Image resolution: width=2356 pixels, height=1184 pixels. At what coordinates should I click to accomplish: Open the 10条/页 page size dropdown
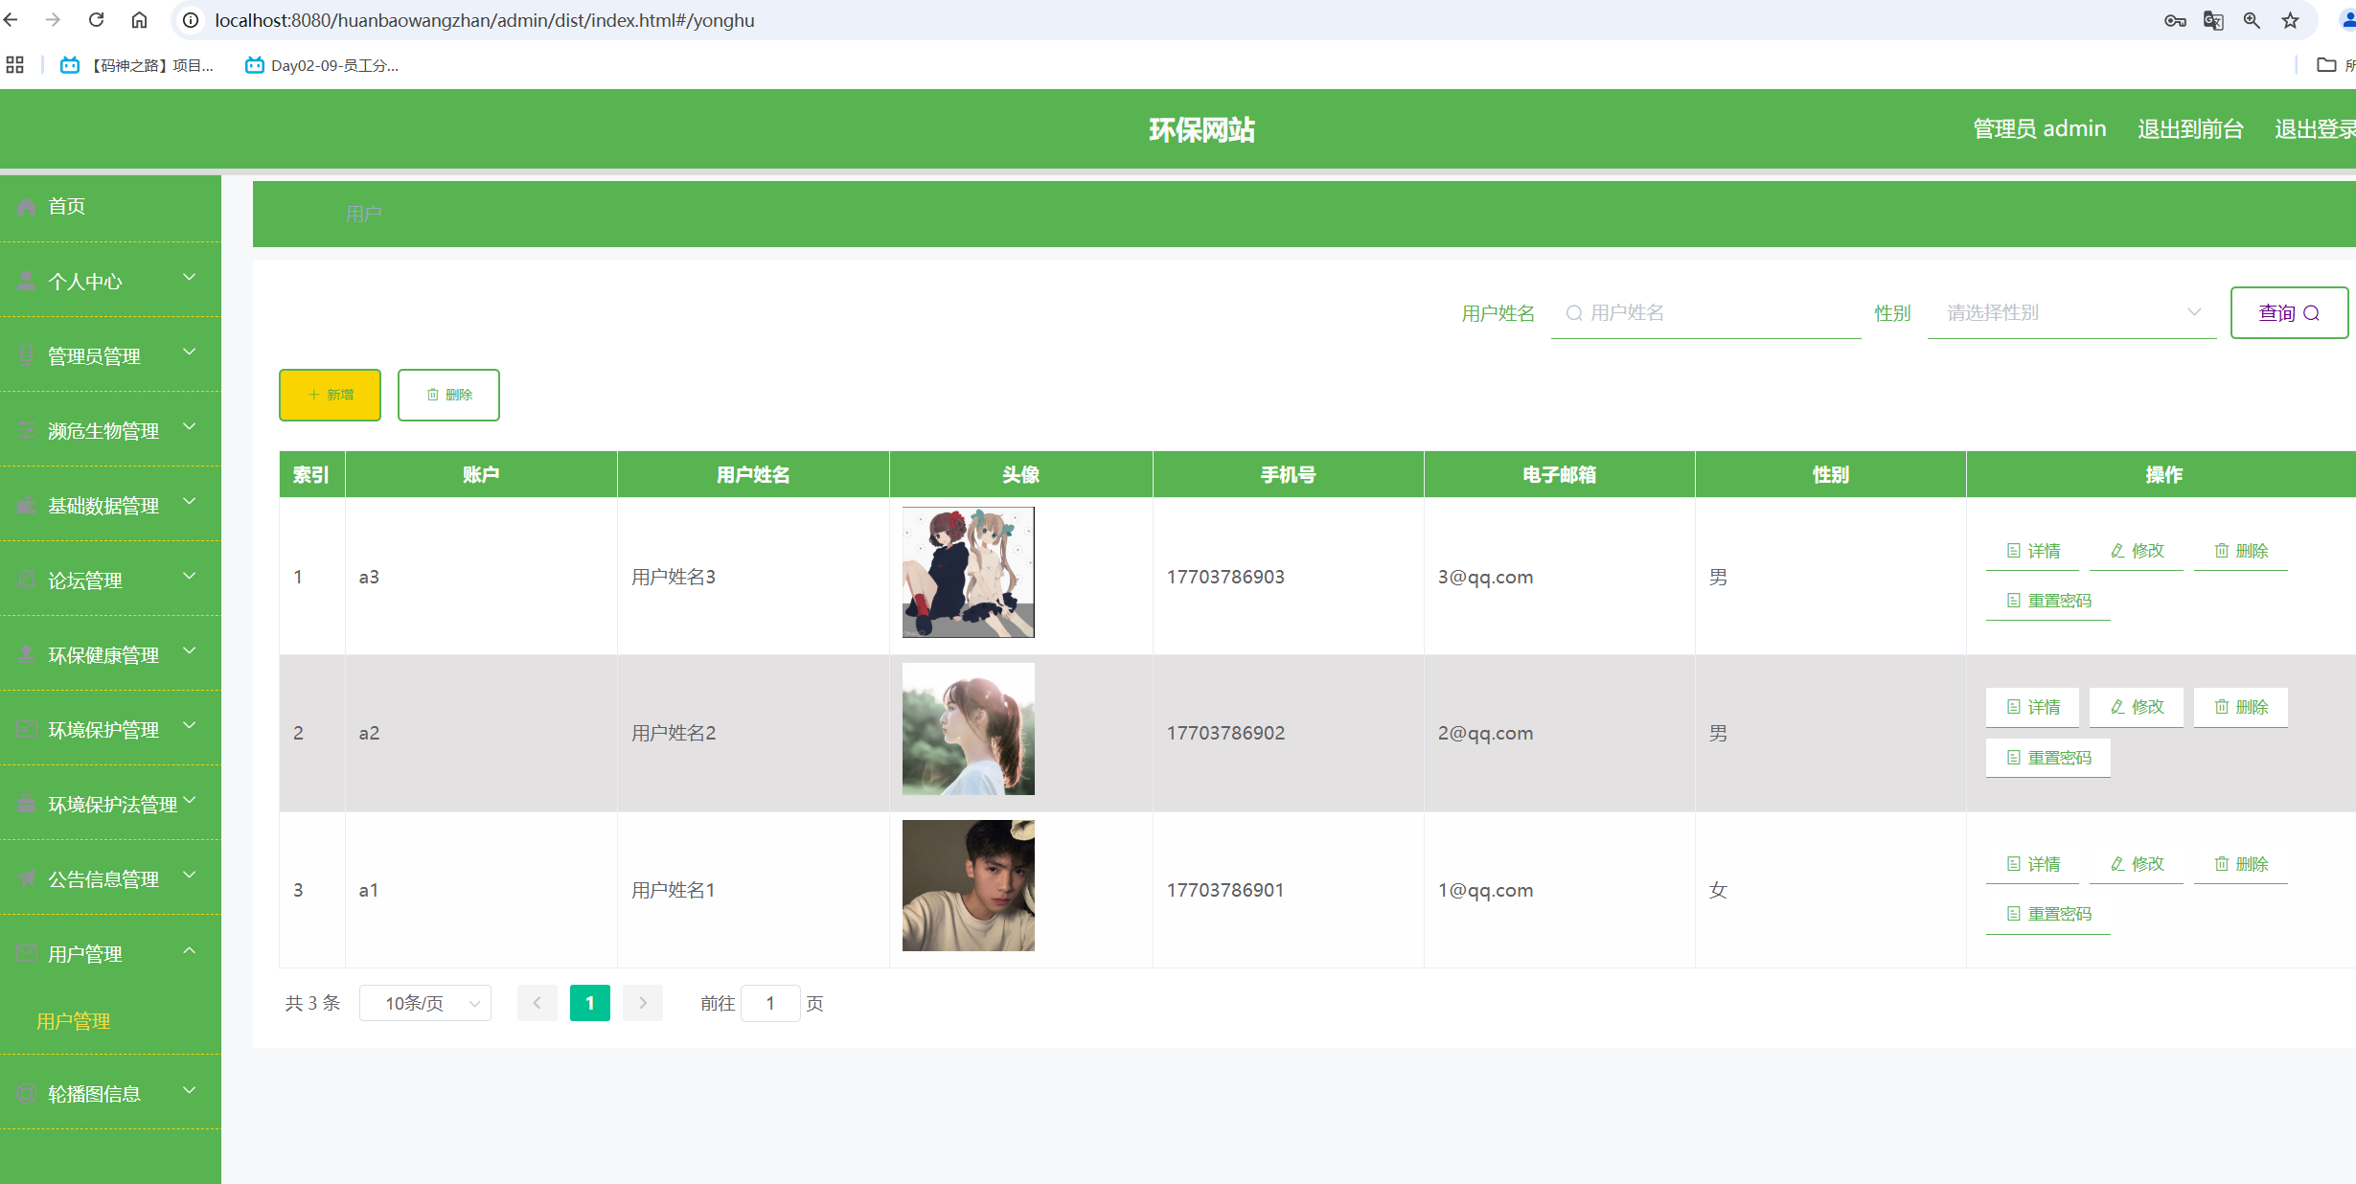pos(424,1003)
